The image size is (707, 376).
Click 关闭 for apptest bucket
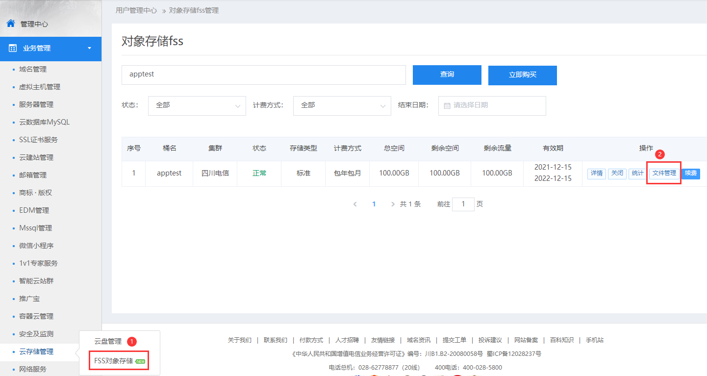coord(617,174)
